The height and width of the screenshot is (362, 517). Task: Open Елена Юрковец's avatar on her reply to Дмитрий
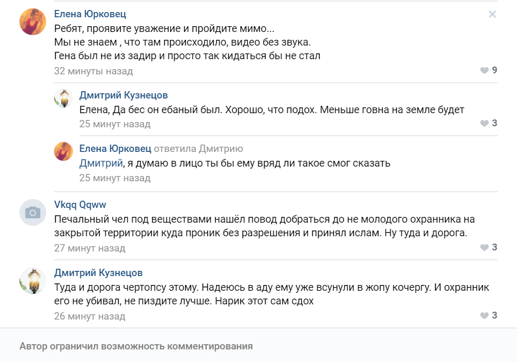point(64,151)
